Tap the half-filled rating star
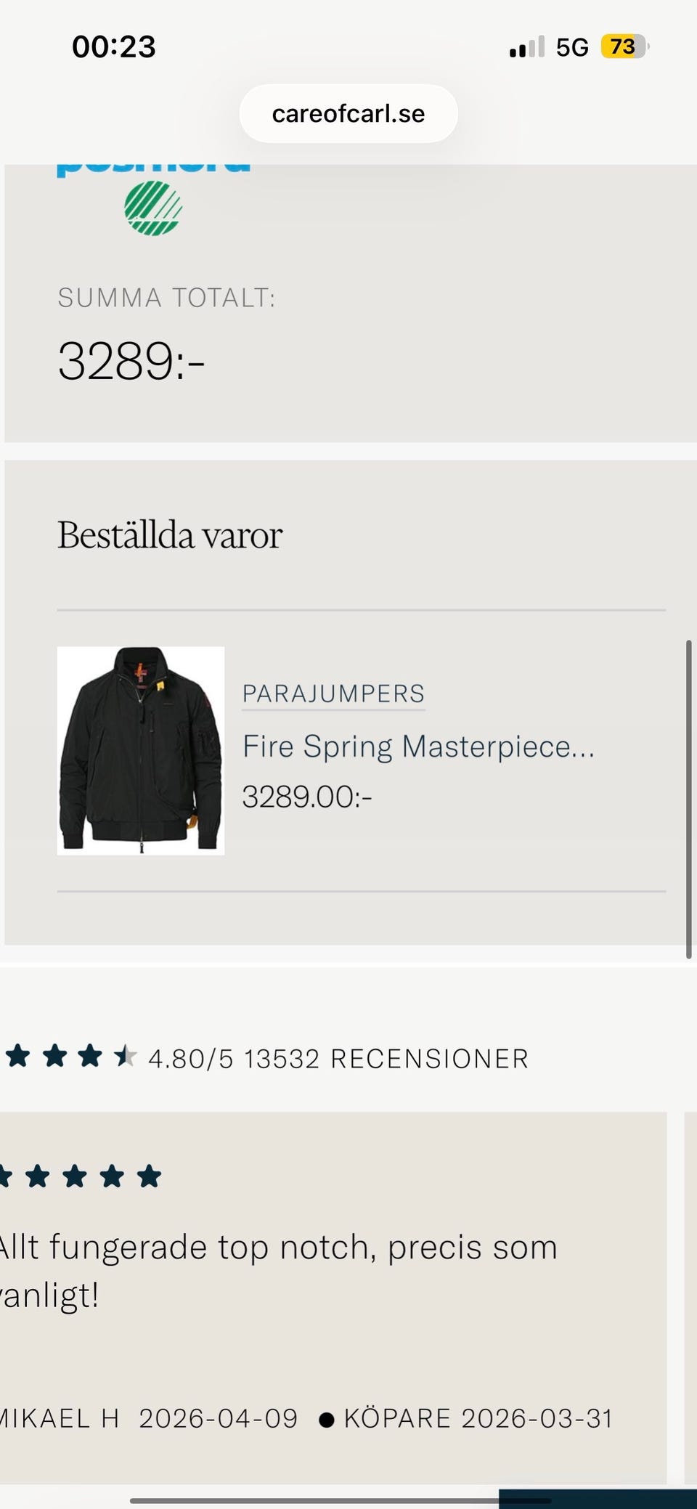 tap(126, 1056)
